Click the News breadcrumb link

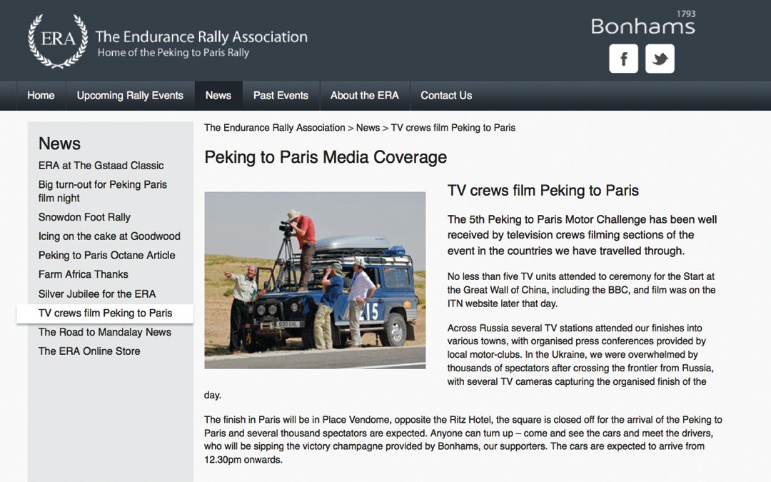point(368,128)
